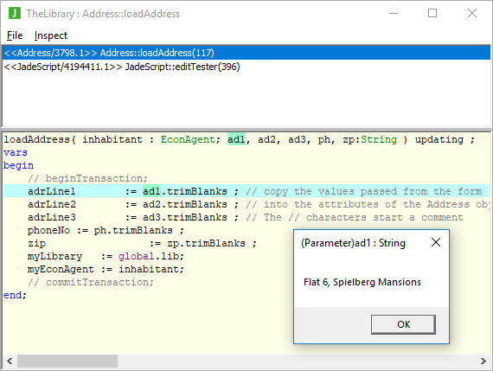Close the ad1 parameter popup
Image resolution: width=493 pixels, height=371 pixels.
click(x=436, y=242)
